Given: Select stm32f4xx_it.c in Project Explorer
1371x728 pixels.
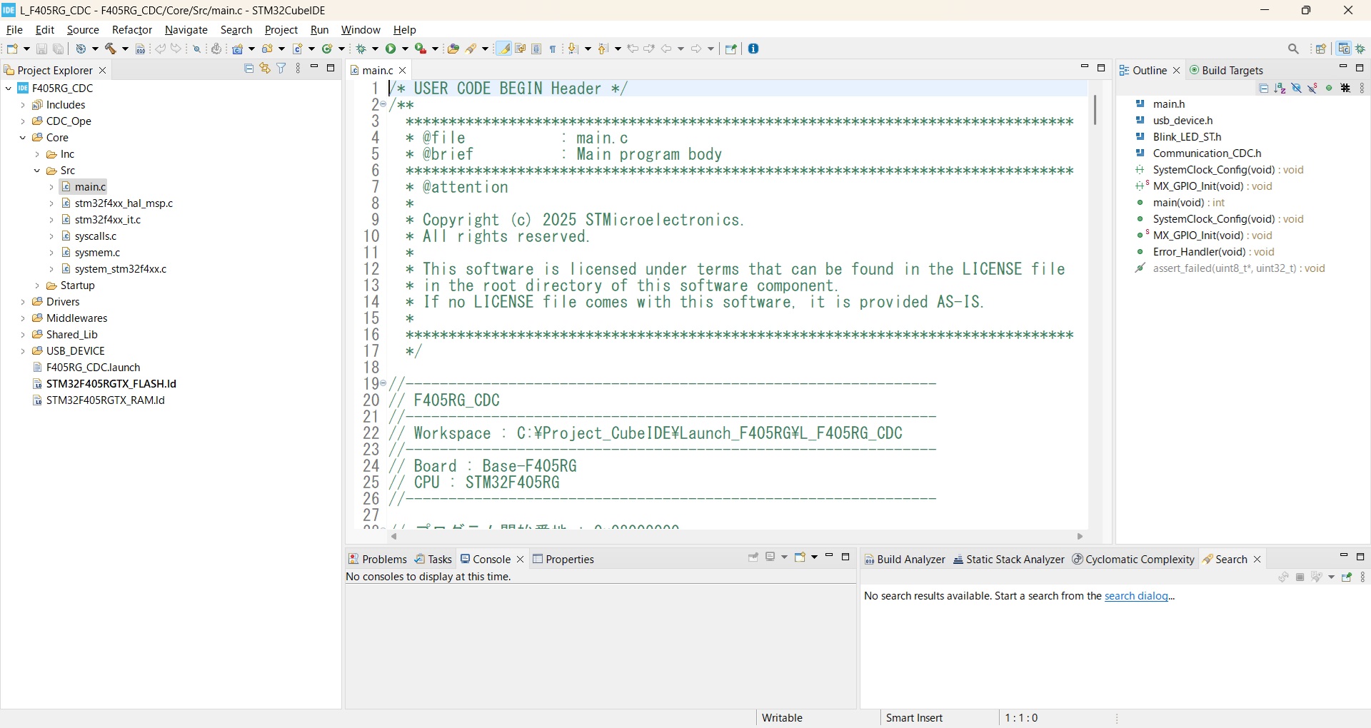Looking at the screenshot, I should (108, 220).
